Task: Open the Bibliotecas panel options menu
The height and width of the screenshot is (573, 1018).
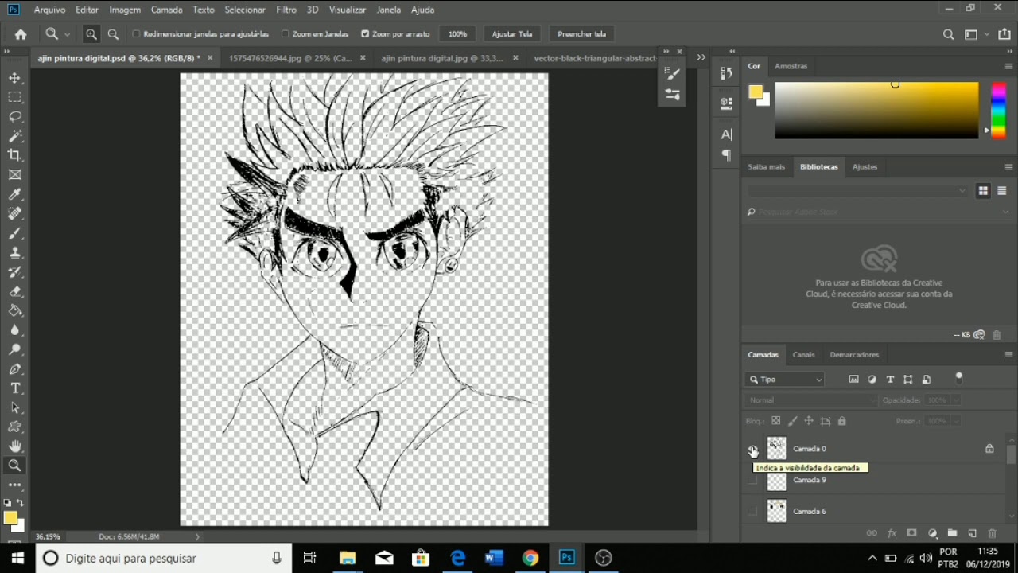Action: click(x=1008, y=167)
